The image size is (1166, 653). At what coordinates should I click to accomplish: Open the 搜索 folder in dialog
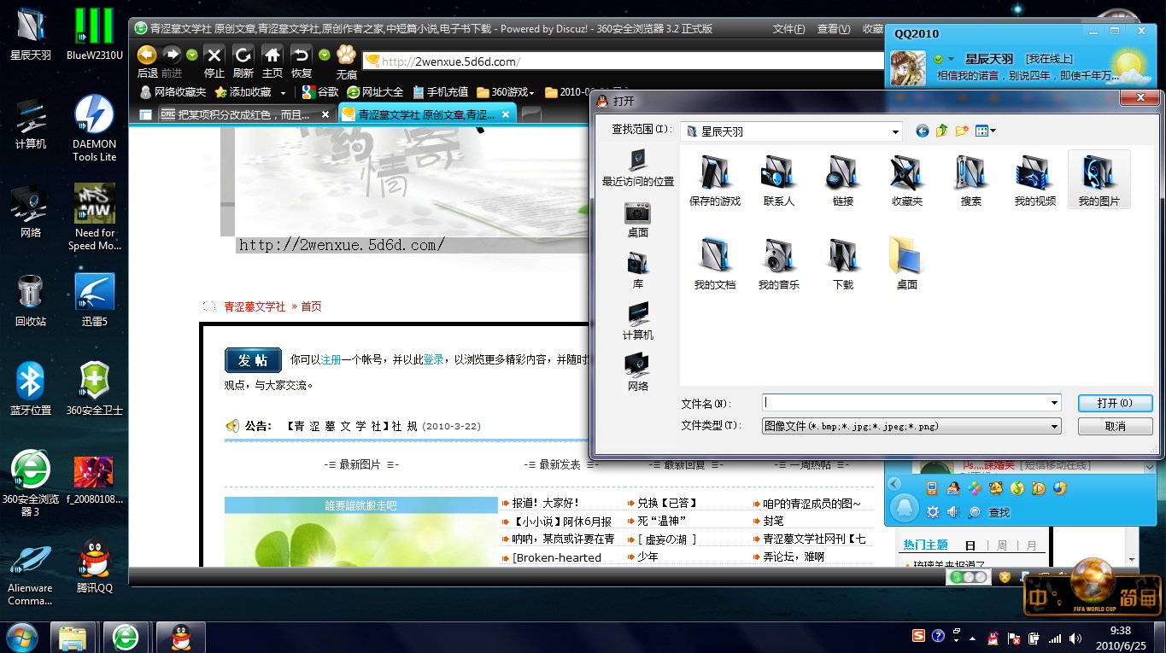pyautogui.click(x=970, y=180)
